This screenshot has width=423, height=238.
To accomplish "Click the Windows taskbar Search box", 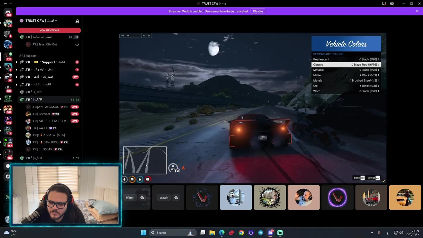I will coord(173,233).
